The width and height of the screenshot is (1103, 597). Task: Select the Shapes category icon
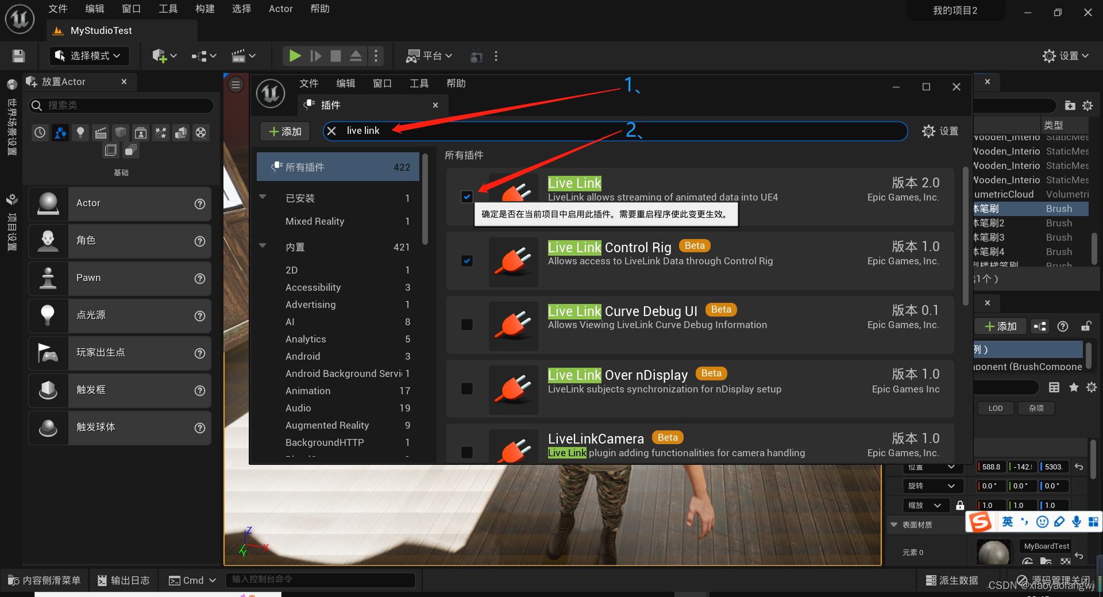[121, 133]
